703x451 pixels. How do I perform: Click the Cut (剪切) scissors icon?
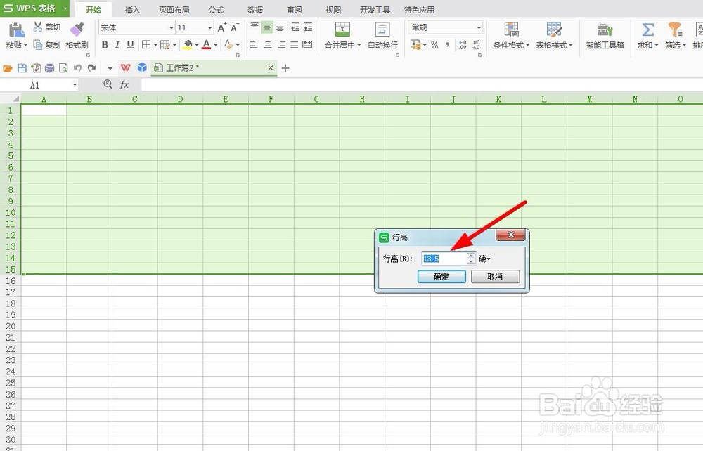coord(38,27)
